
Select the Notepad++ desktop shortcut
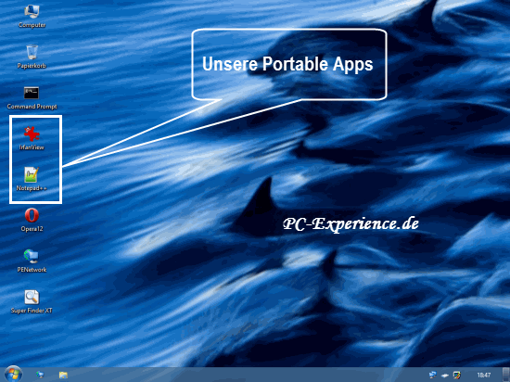click(32, 179)
